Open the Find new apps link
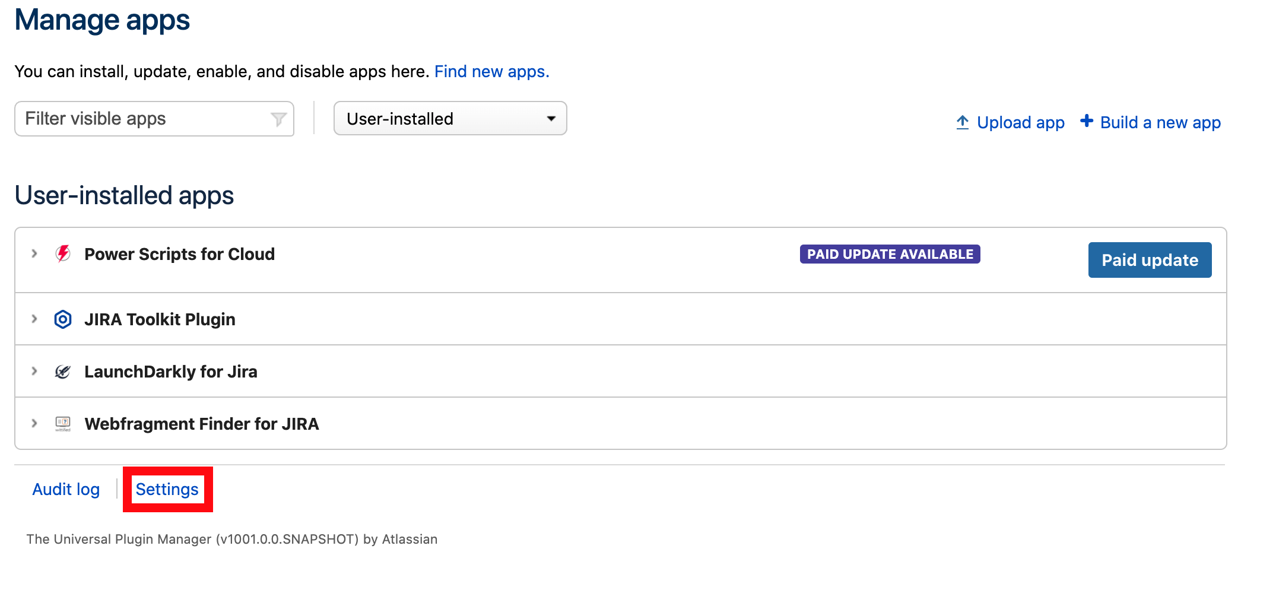 click(x=492, y=71)
